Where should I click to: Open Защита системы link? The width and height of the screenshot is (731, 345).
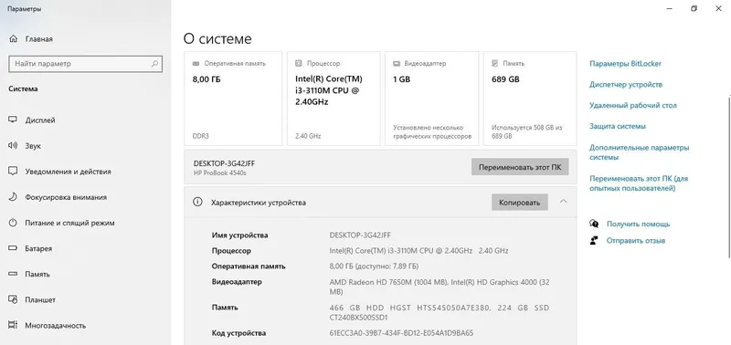[618, 126]
